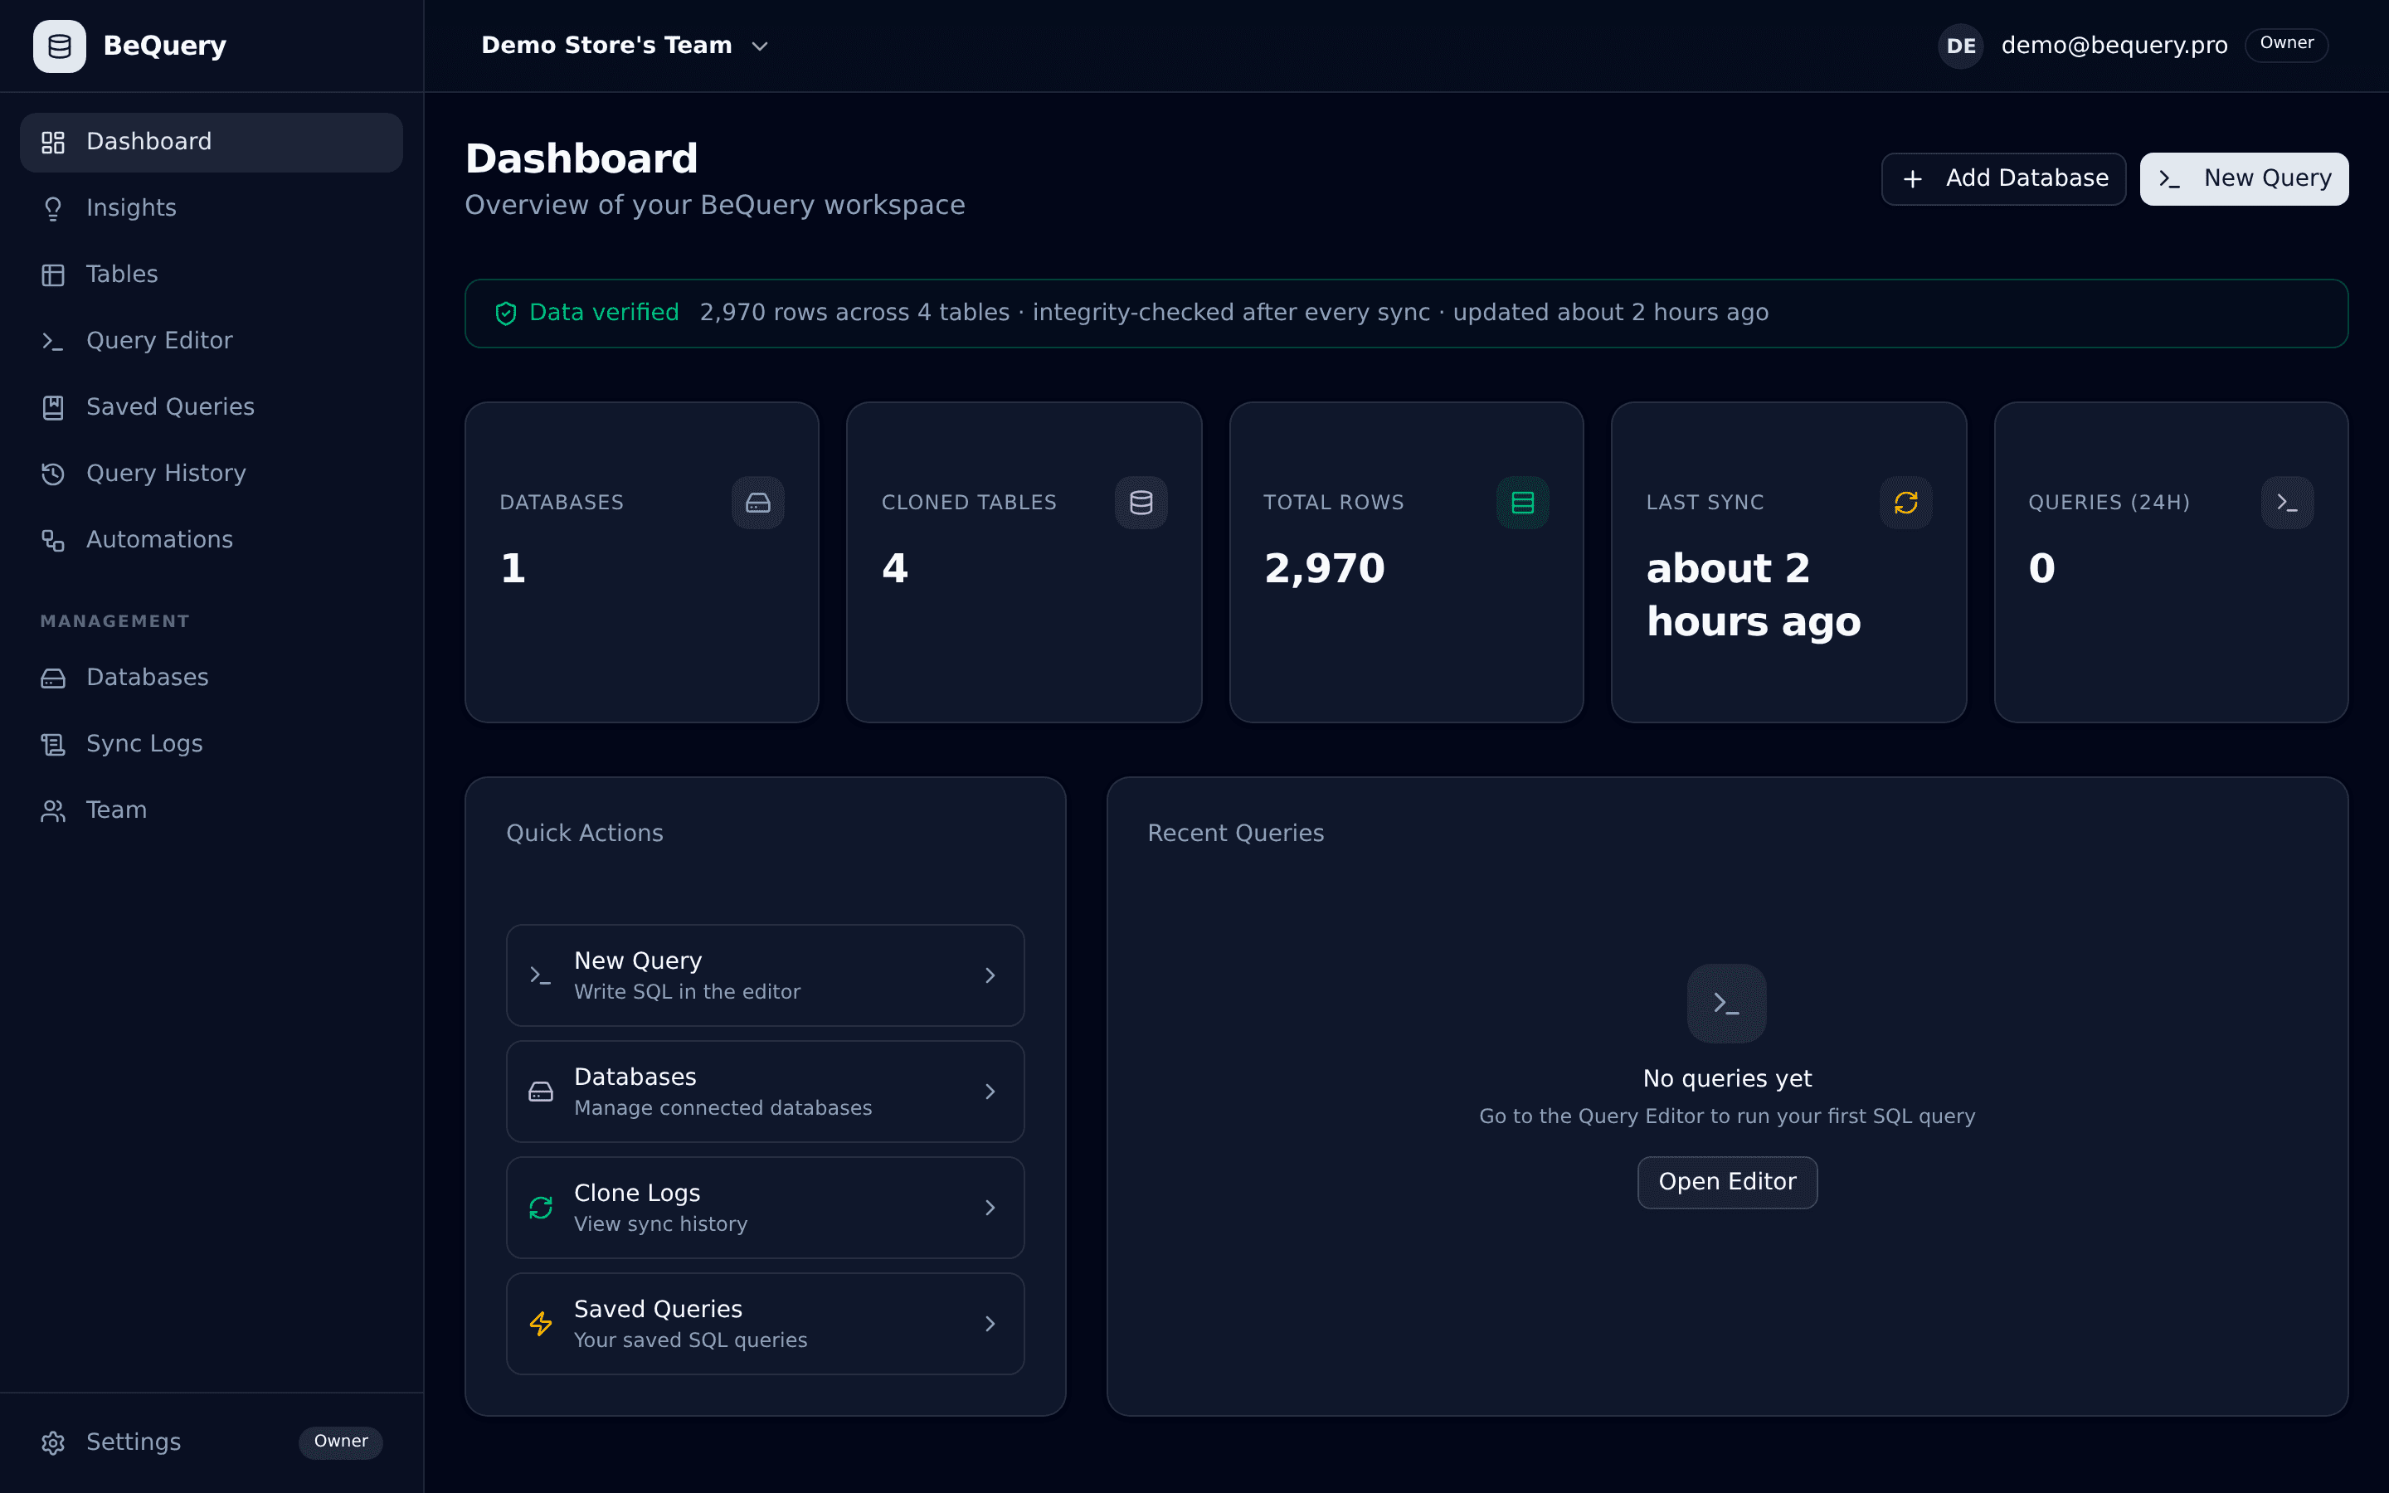Open Dashboard in the sidebar
This screenshot has height=1493, width=2389.
[x=212, y=142]
